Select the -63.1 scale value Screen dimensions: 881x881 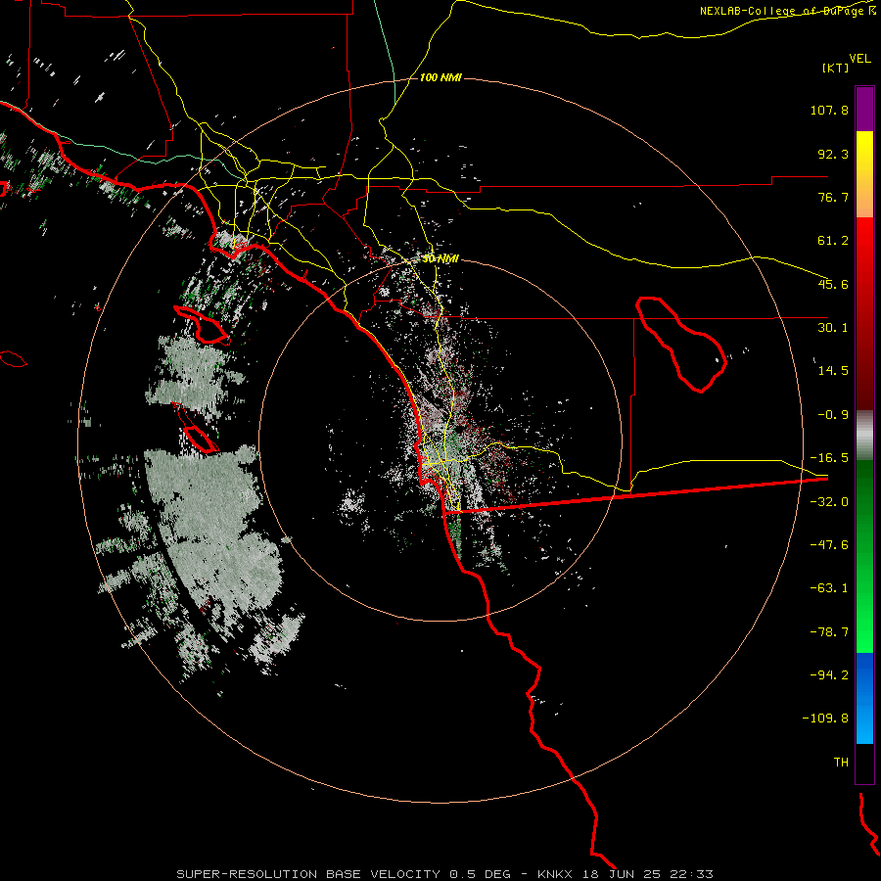click(x=829, y=588)
